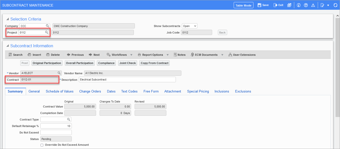
Task: Click the Compliance button
Action: [x=106, y=63]
